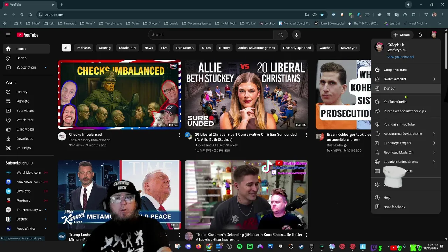
Task: Open Destiny subscription channel
Action: pyautogui.click(x=27, y=219)
